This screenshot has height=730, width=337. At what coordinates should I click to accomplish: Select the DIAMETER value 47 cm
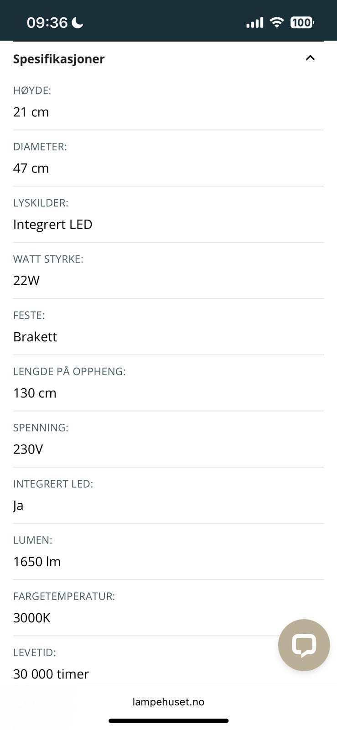[x=31, y=168]
